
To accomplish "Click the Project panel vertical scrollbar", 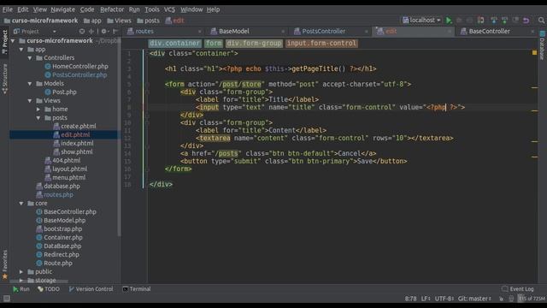I will [x=120, y=136].
